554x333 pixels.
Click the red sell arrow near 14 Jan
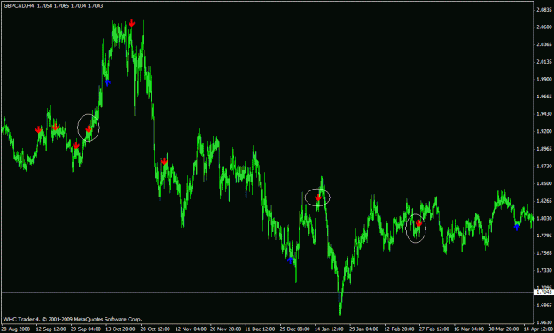coord(318,197)
